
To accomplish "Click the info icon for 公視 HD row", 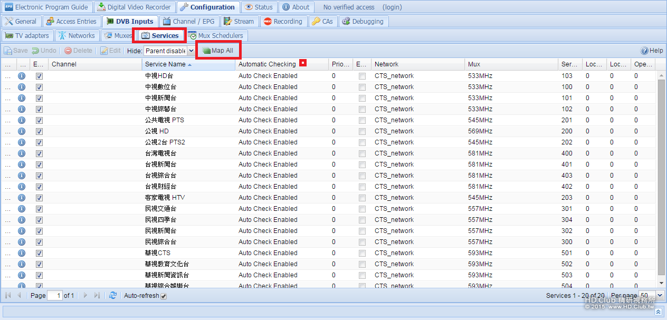I will [22, 131].
